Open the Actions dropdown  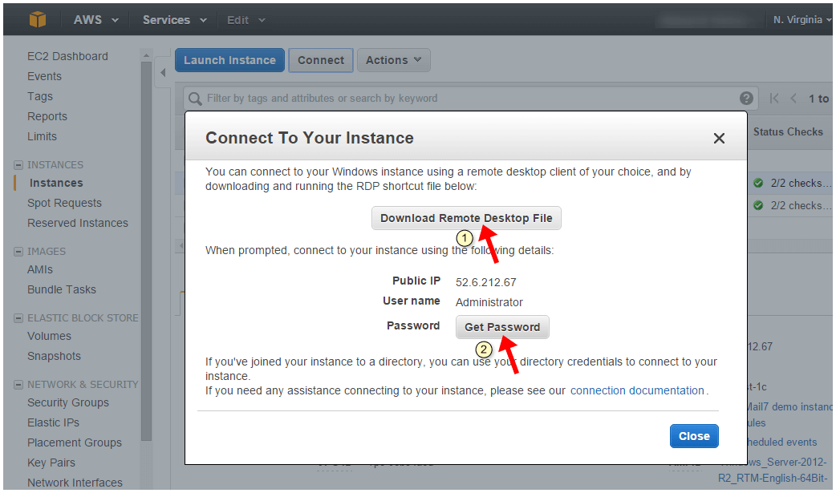[393, 60]
